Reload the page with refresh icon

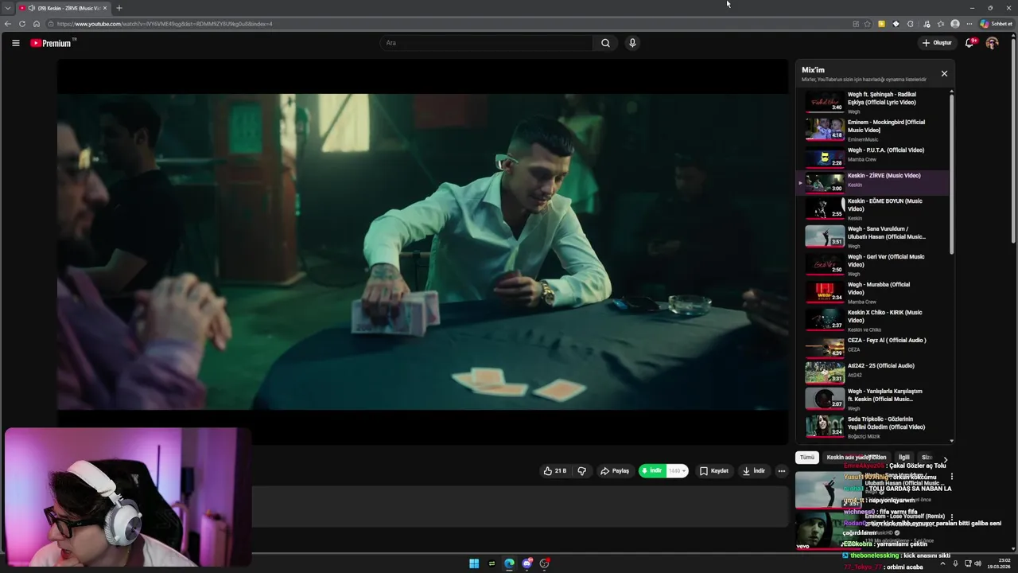coord(22,24)
